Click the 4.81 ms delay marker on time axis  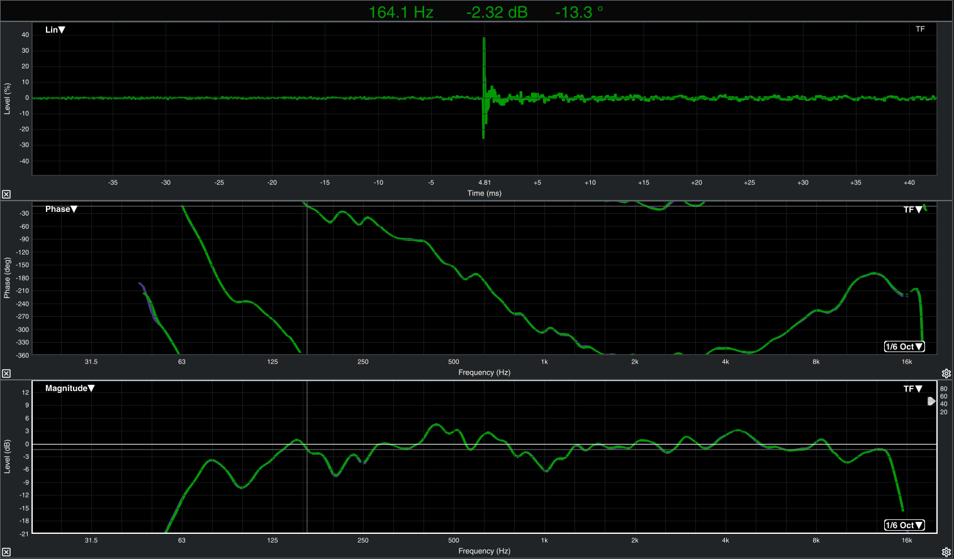click(x=485, y=182)
